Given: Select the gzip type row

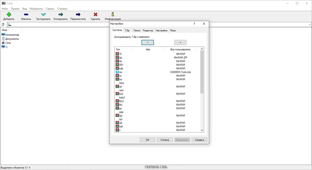Looking at the screenshot, I should coord(157,112).
